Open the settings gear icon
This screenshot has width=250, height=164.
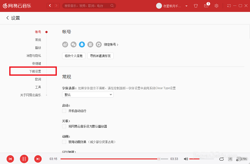click(216, 6)
